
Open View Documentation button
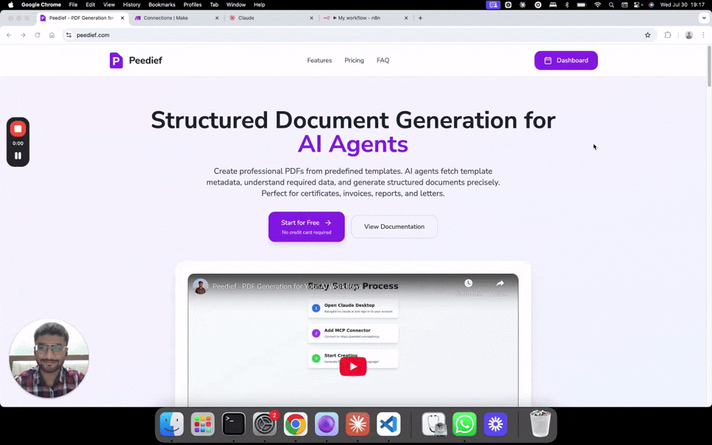(394, 227)
